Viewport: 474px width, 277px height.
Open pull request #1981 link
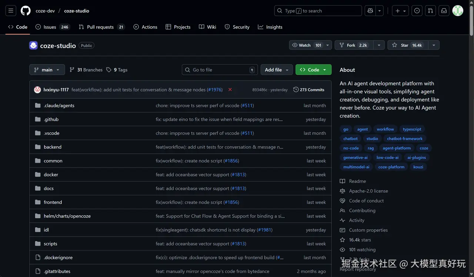[264, 230]
